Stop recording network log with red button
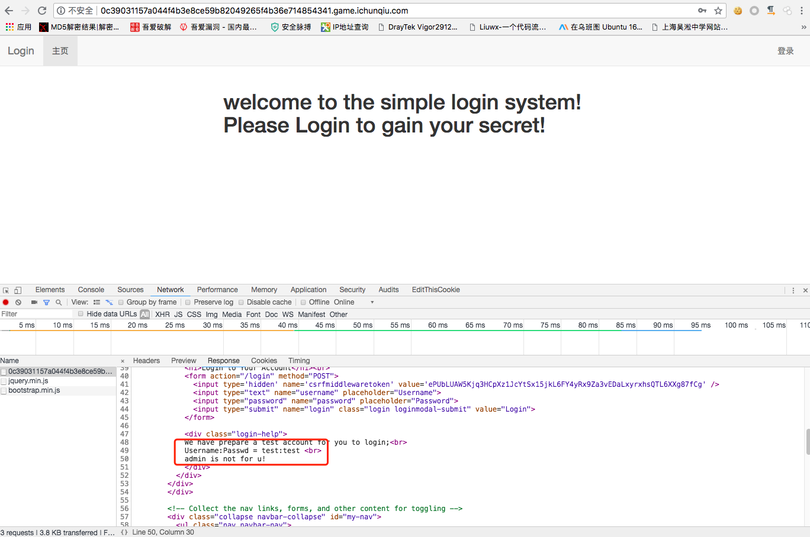 coord(6,302)
